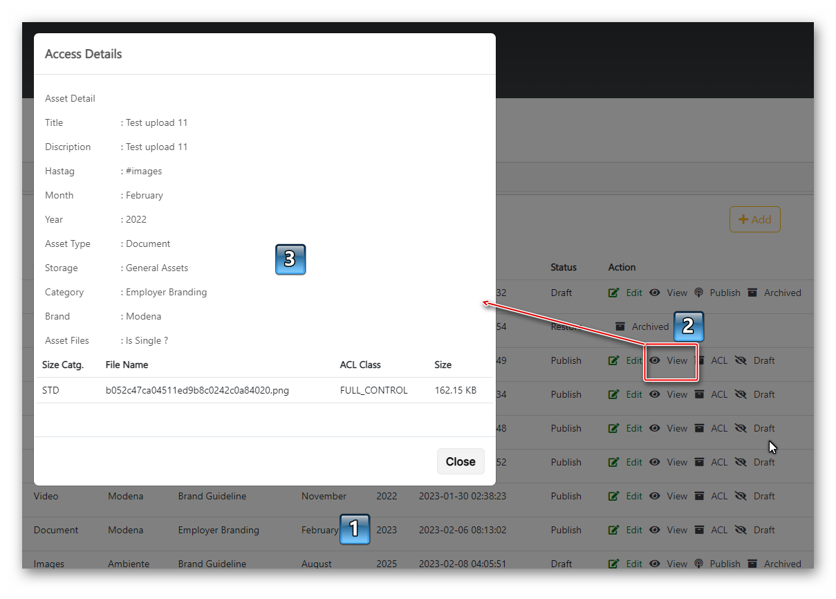Edit the Publish row with time ending 49
The image size is (836, 599).
coord(625,360)
